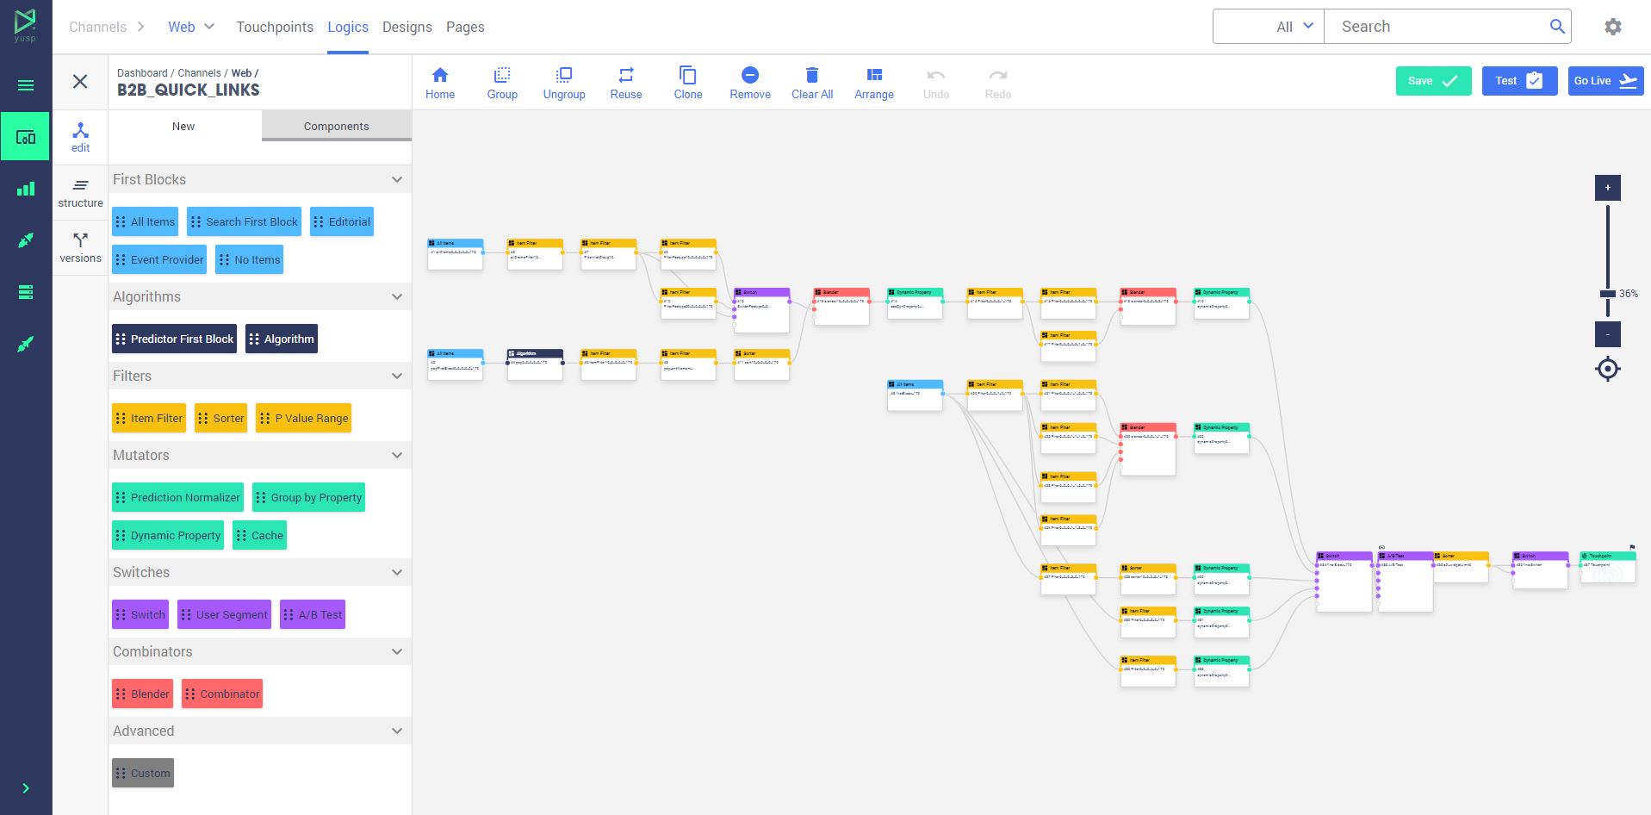Viewport: 1651px width, 815px height.
Task: Select the Custom block
Action: point(143,773)
